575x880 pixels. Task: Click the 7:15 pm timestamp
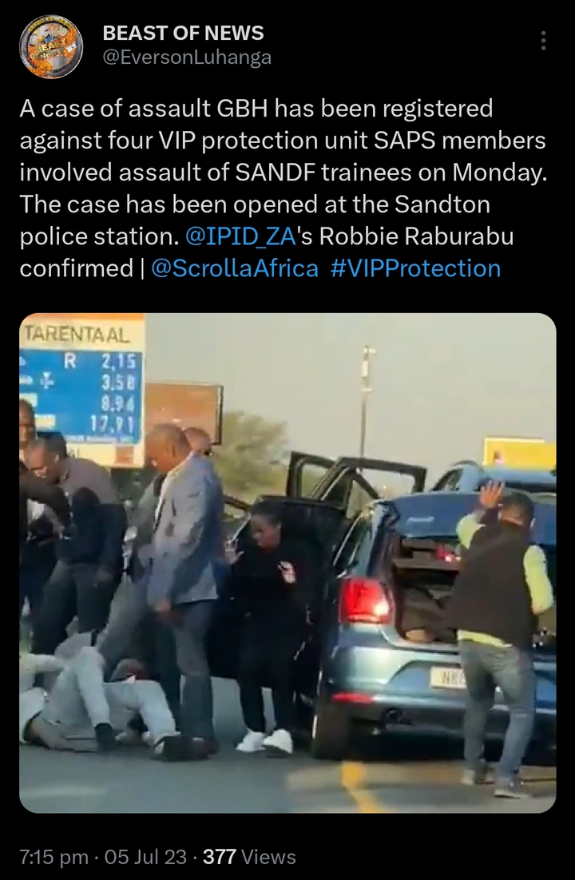click(x=54, y=857)
